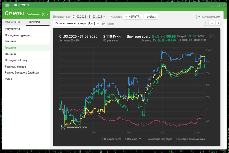Select Графики report

pyautogui.click(x=26, y=48)
